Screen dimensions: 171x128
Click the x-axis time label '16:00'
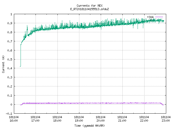point(14,121)
